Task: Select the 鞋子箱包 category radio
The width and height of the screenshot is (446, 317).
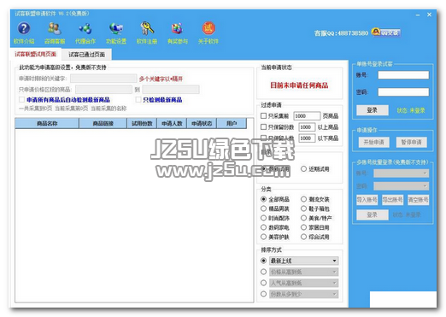Action: pyautogui.click(x=303, y=208)
